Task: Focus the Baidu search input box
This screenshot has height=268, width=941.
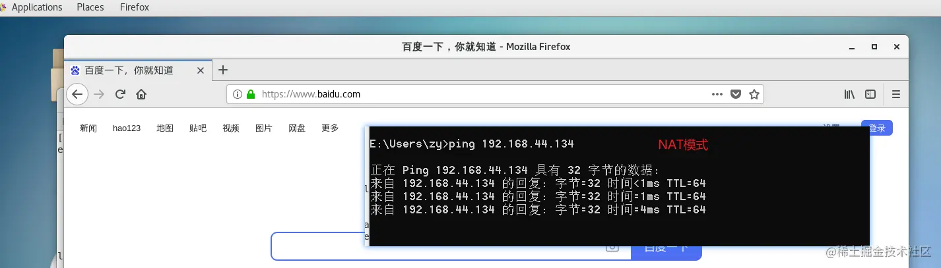Action: [451, 247]
